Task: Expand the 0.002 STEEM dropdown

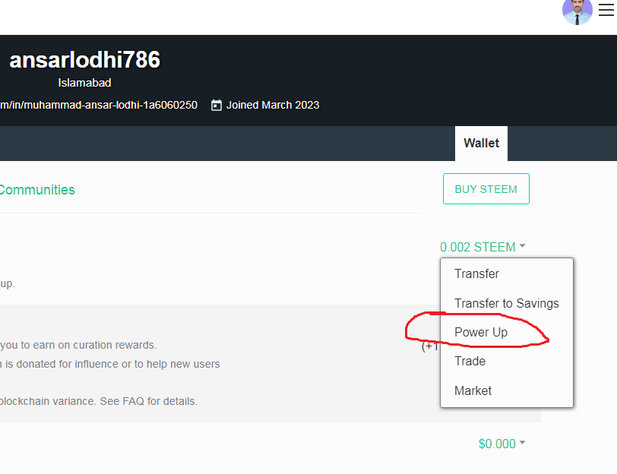Action: point(483,247)
